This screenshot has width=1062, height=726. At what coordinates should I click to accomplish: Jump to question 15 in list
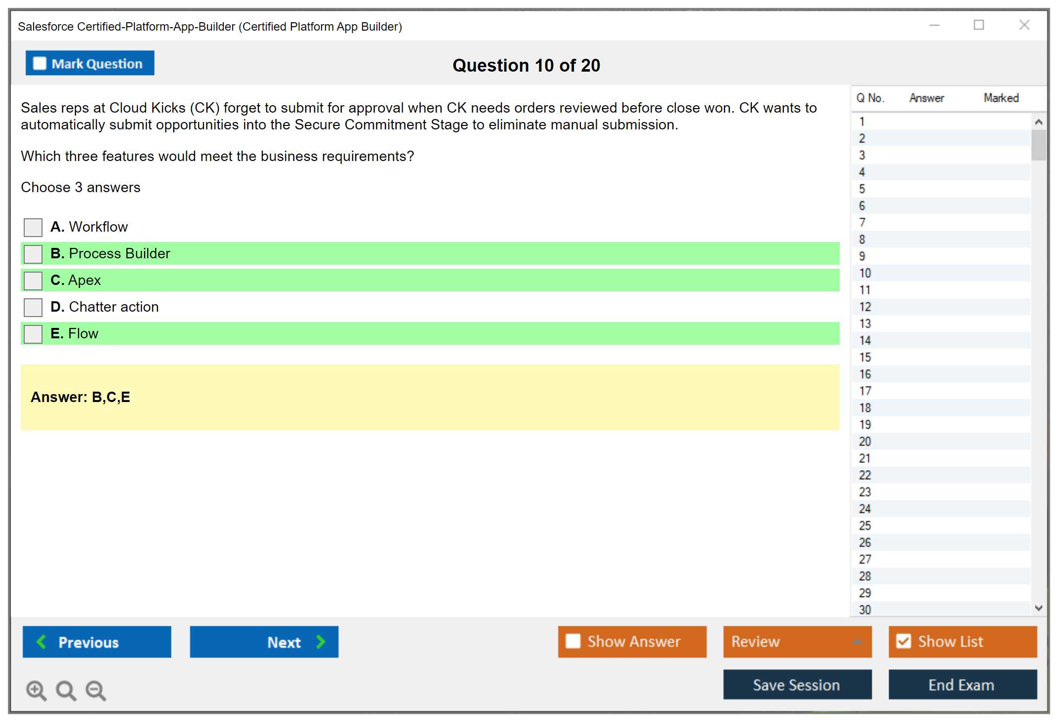coord(865,357)
